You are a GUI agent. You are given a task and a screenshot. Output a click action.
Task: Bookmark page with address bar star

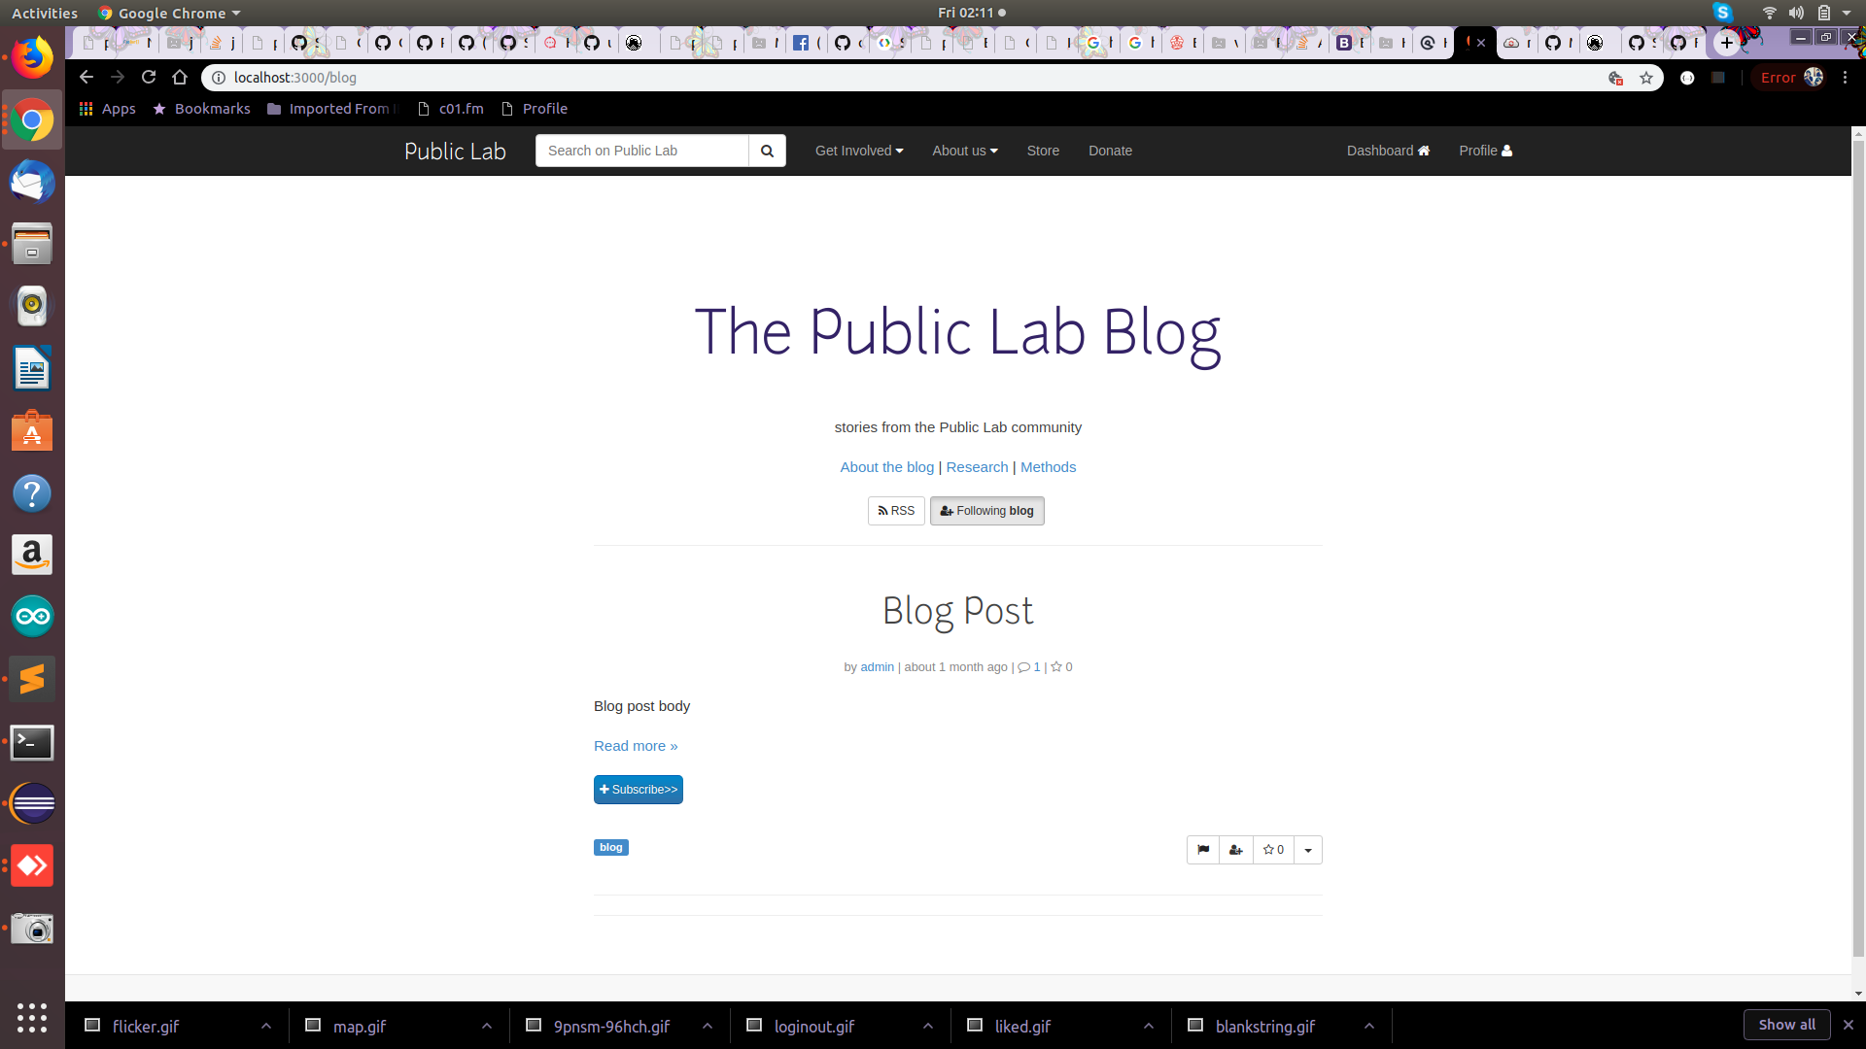[1646, 78]
